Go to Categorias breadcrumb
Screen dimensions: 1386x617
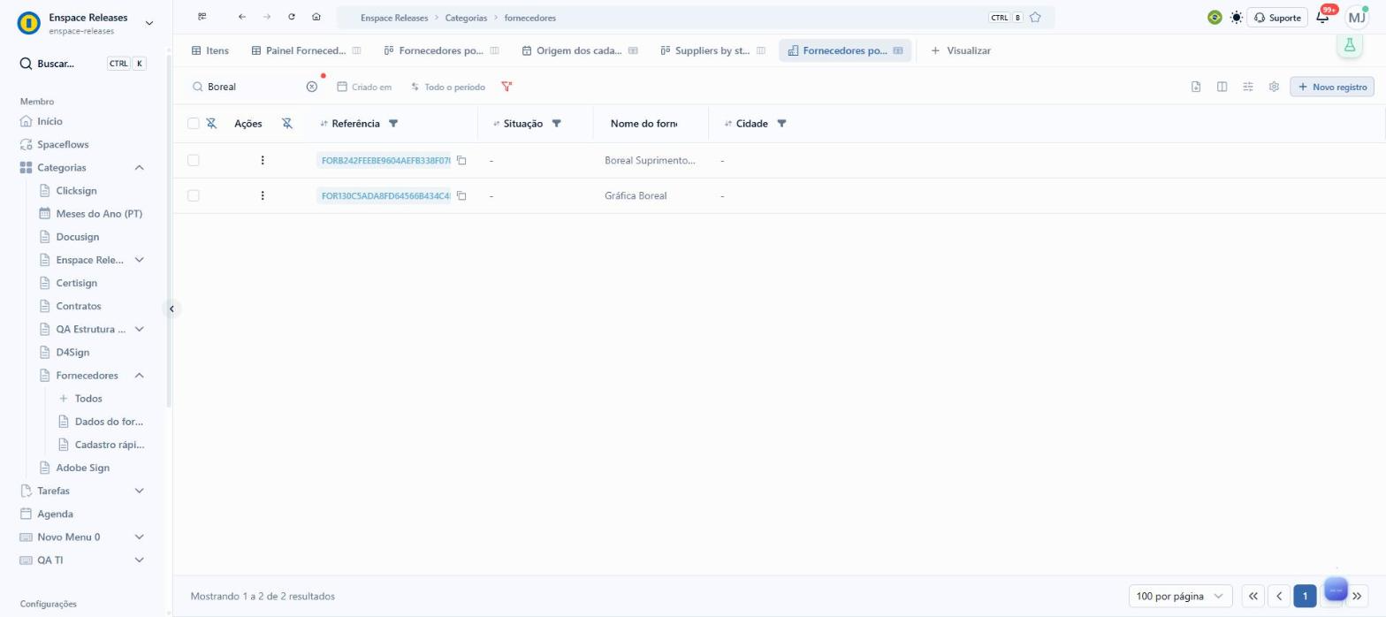point(466,18)
